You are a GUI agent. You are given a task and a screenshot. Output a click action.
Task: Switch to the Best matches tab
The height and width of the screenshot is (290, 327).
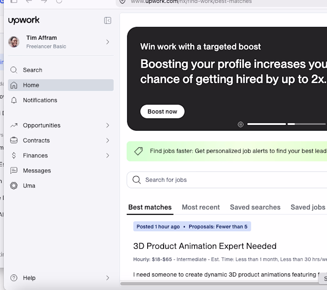[150, 207]
